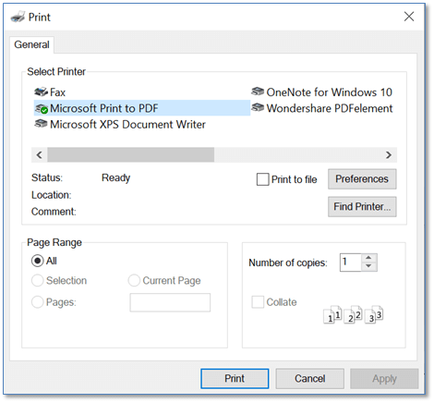Select the All page range radio button
The image size is (434, 403).
(x=37, y=261)
